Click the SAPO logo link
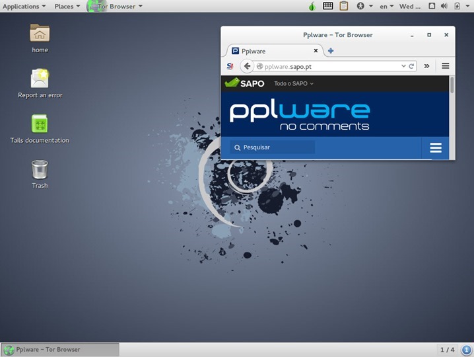This screenshot has height=357, width=474. [x=245, y=83]
